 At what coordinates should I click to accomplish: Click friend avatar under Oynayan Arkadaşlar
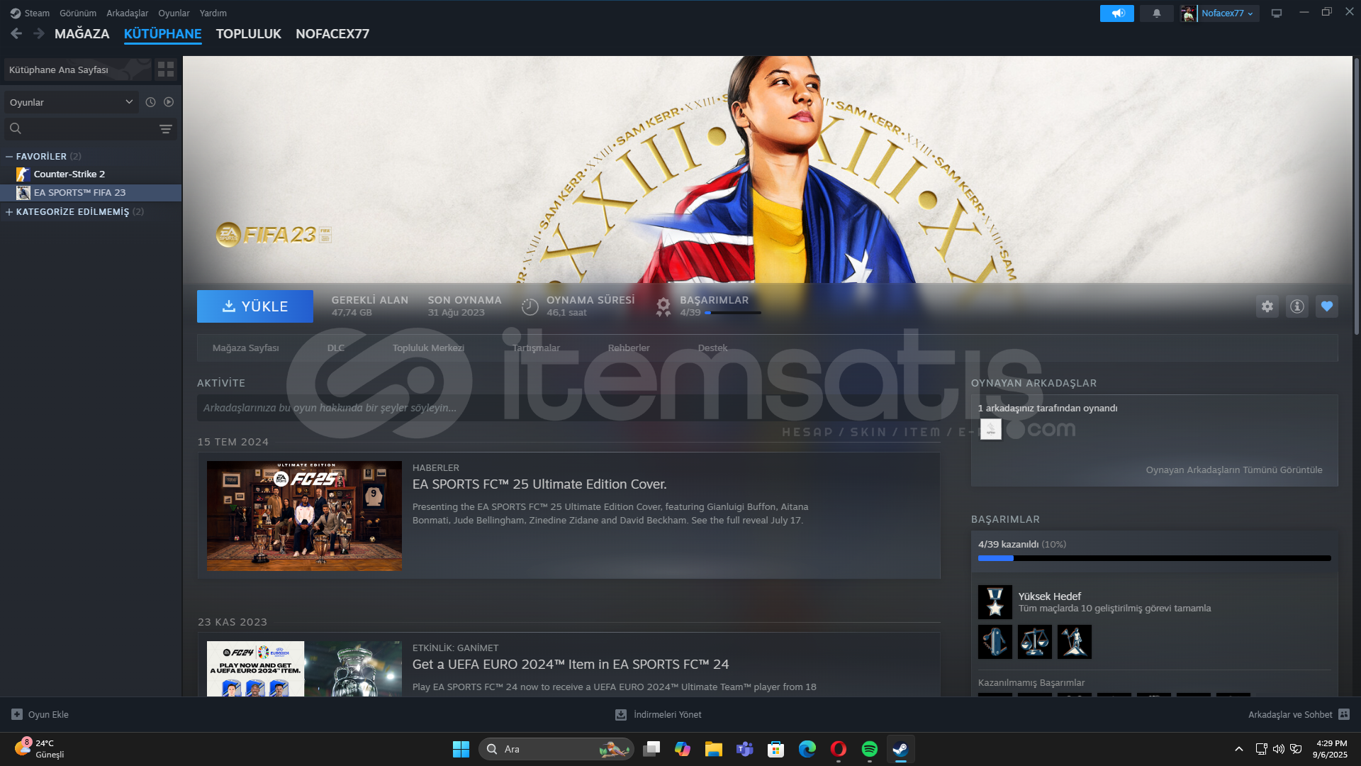991,429
